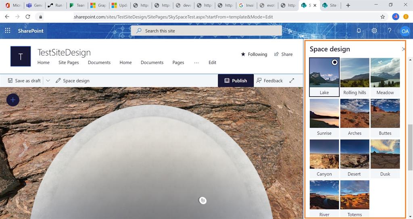Close the Space design panel

tap(403, 49)
